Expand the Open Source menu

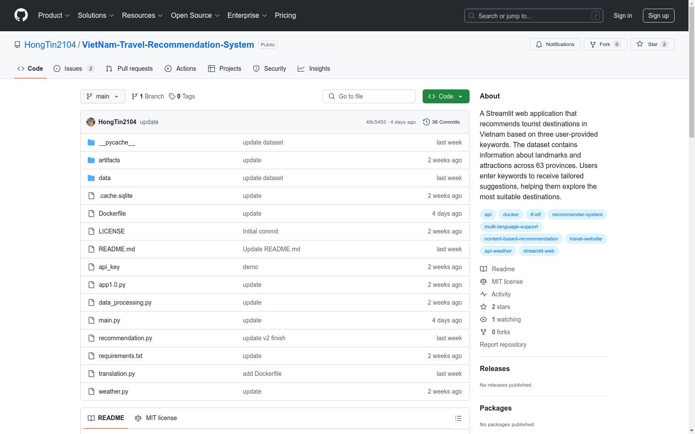coord(195,16)
